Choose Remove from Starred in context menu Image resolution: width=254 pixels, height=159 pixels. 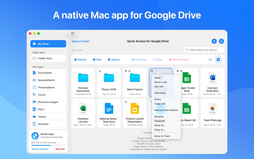click(x=166, y=110)
